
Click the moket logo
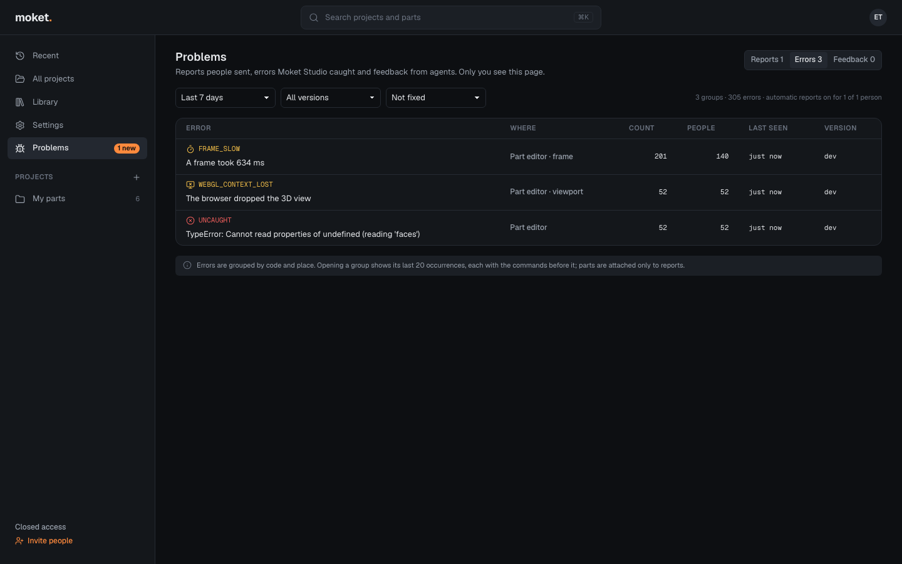coord(33,18)
